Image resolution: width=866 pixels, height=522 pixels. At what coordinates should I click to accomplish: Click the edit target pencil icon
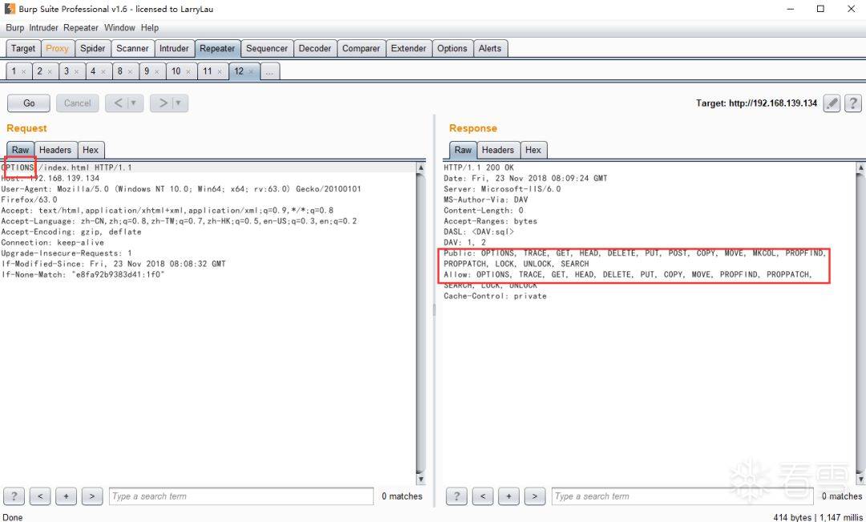tap(832, 103)
